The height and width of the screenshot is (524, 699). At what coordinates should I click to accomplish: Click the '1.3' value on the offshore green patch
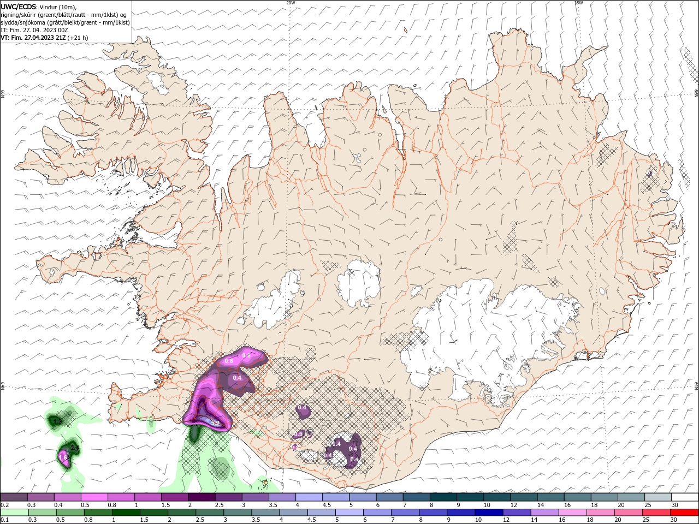pyautogui.click(x=57, y=421)
